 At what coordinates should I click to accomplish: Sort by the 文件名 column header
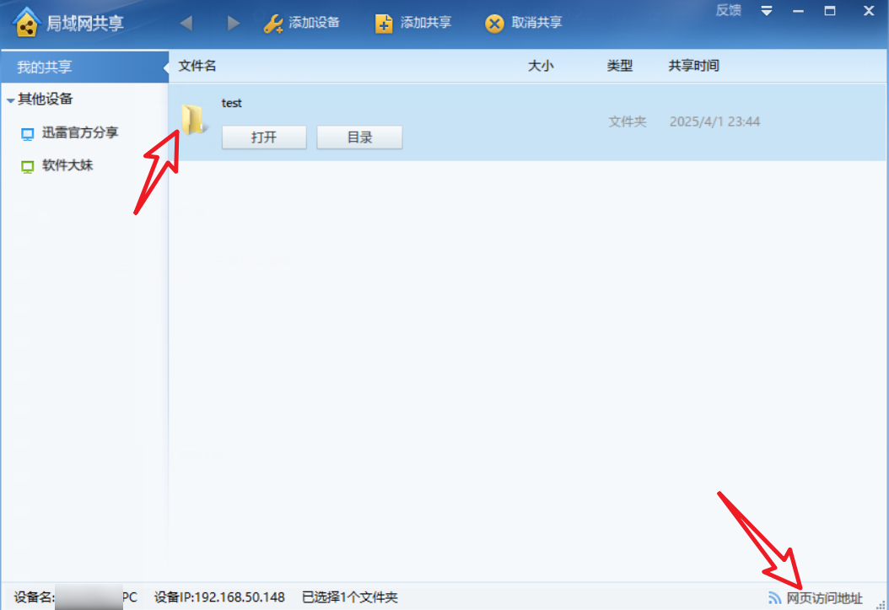point(197,67)
